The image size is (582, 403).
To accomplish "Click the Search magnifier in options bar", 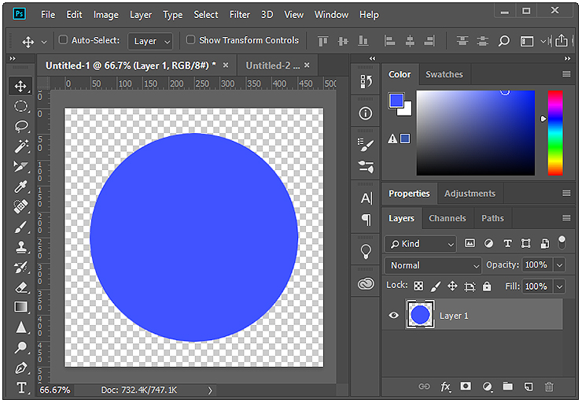I will (503, 40).
